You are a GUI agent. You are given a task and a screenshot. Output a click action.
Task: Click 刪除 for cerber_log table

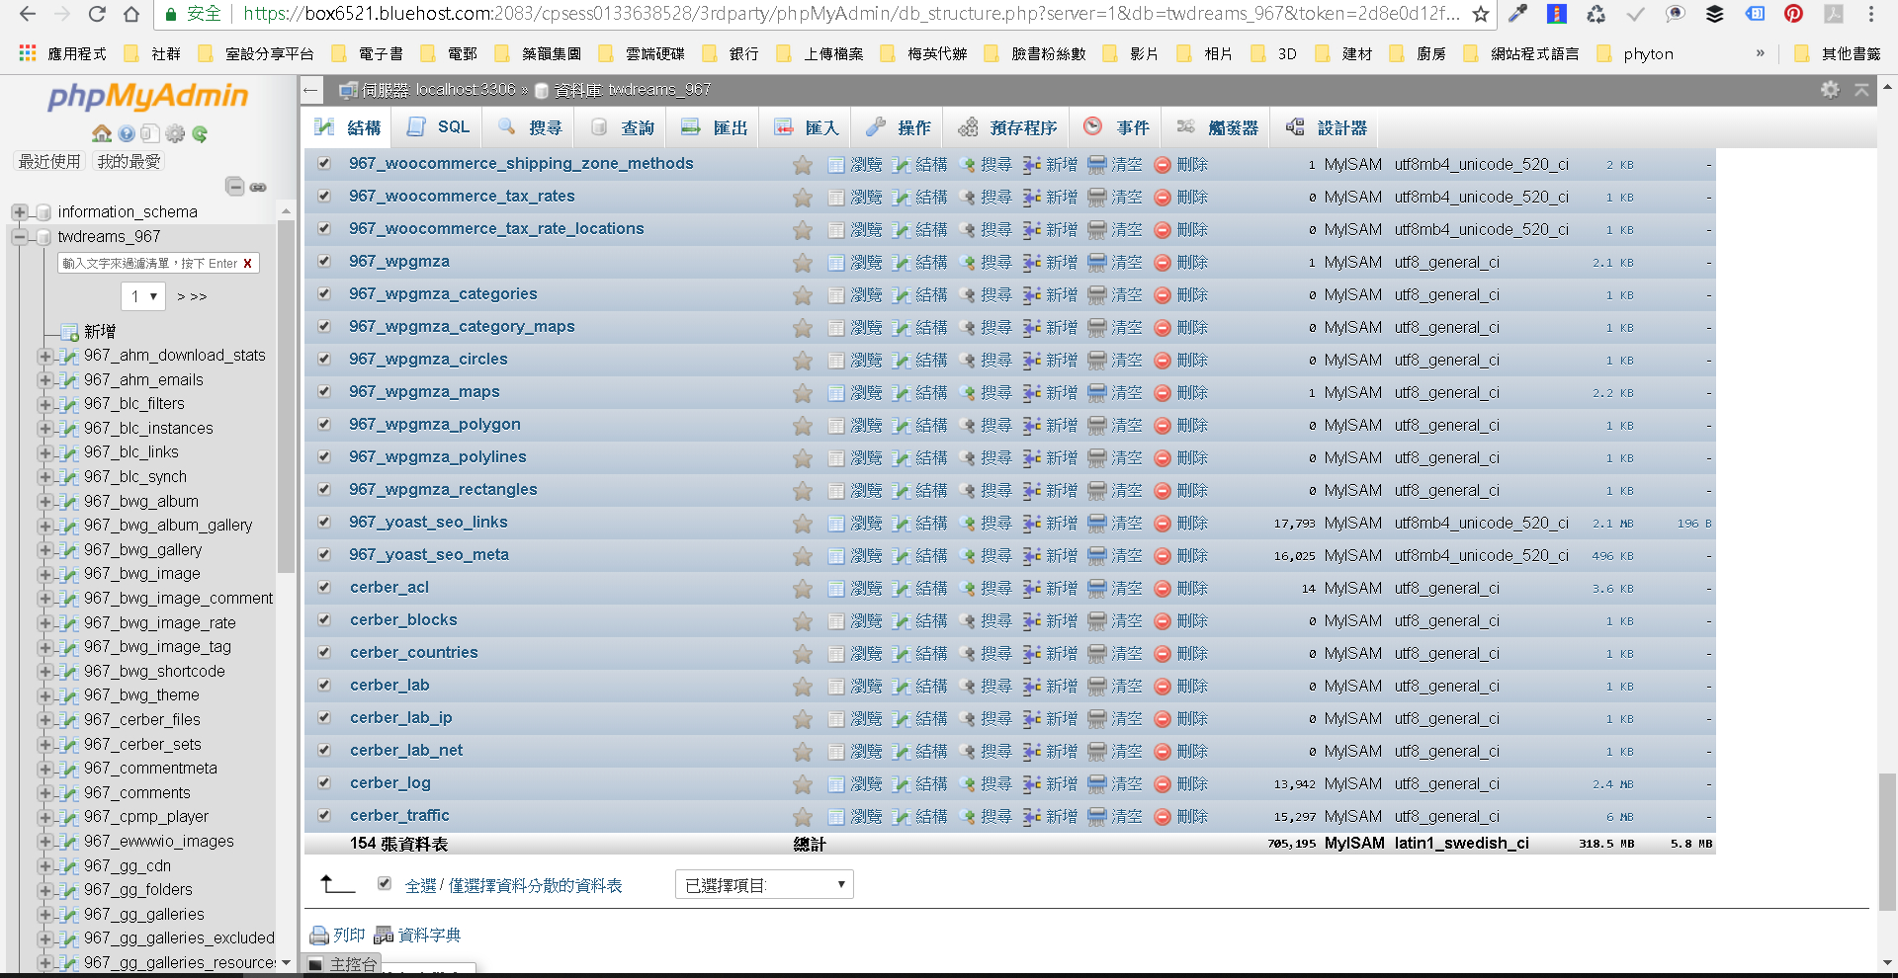[x=1181, y=784]
